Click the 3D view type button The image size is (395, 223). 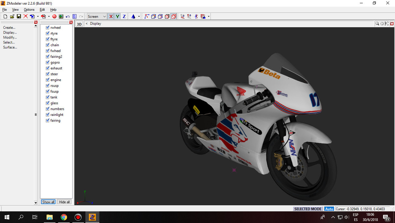coord(79,24)
